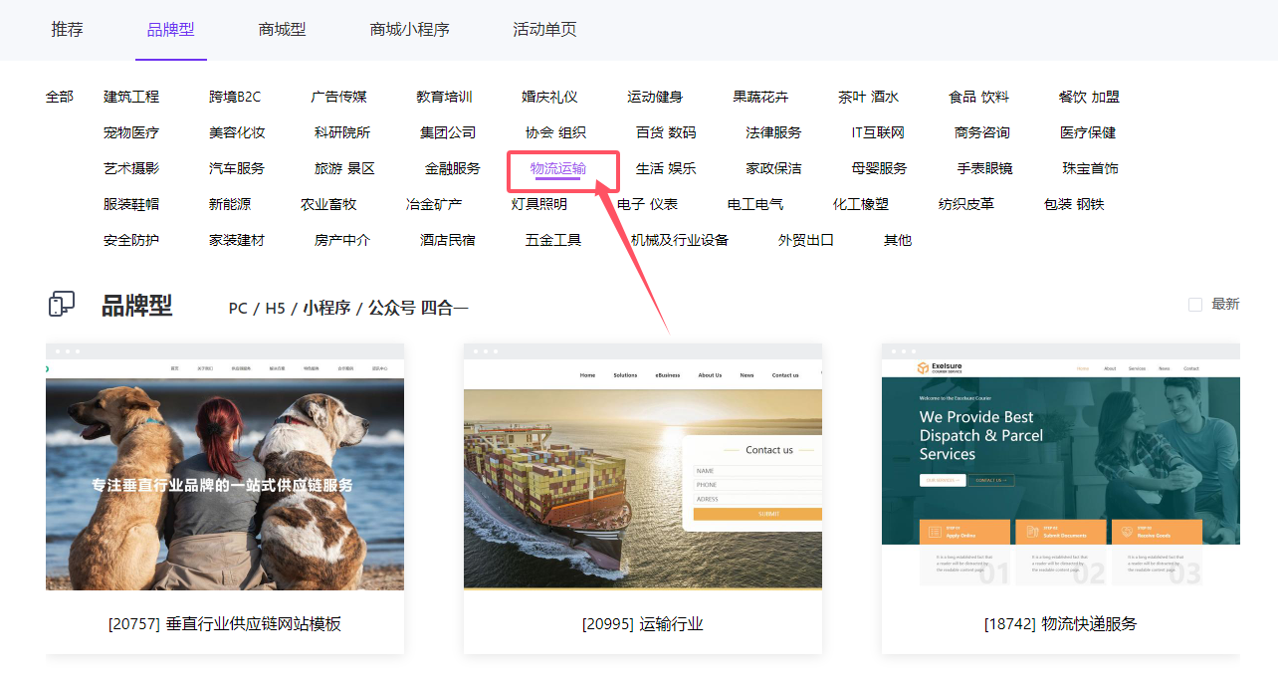Choose 金融服务 category
This screenshot has height=684, width=1278.
(x=453, y=168)
